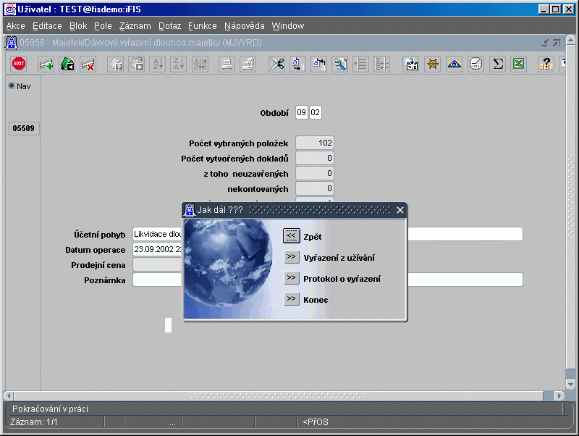This screenshot has height=436, width=579.
Task: Open the Akce menu
Action: click(15, 26)
